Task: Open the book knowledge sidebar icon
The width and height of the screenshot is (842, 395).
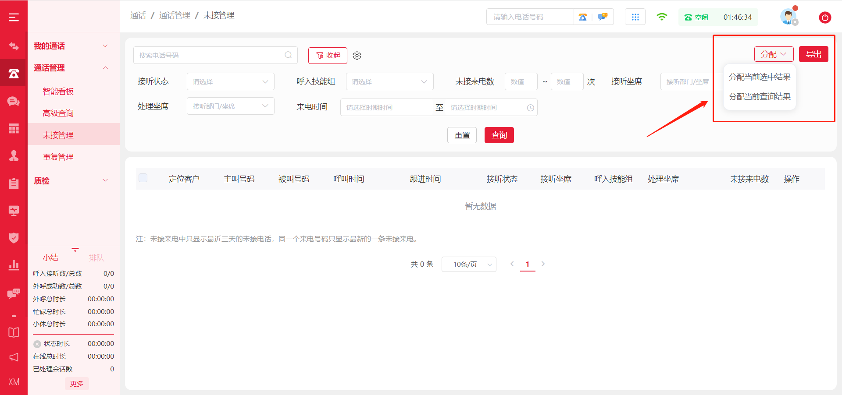Action: (x=14, y=332)
